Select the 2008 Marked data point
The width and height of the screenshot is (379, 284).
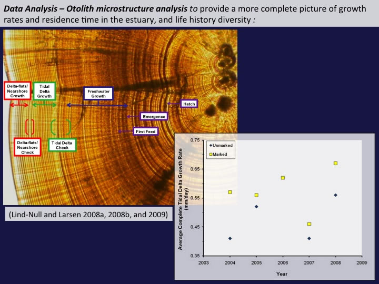pyautogui.click(x=335, y=163)
